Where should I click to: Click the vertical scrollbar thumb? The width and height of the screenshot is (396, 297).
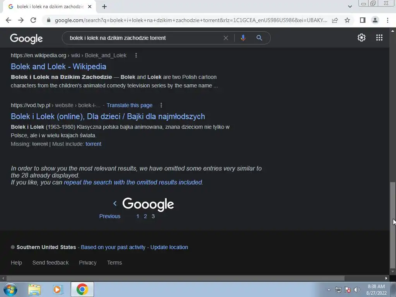(392, 225)
